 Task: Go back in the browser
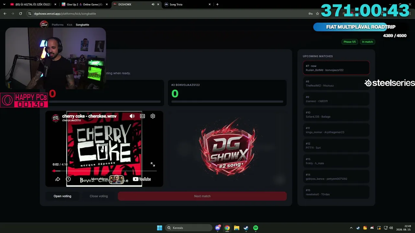(5, 14)
